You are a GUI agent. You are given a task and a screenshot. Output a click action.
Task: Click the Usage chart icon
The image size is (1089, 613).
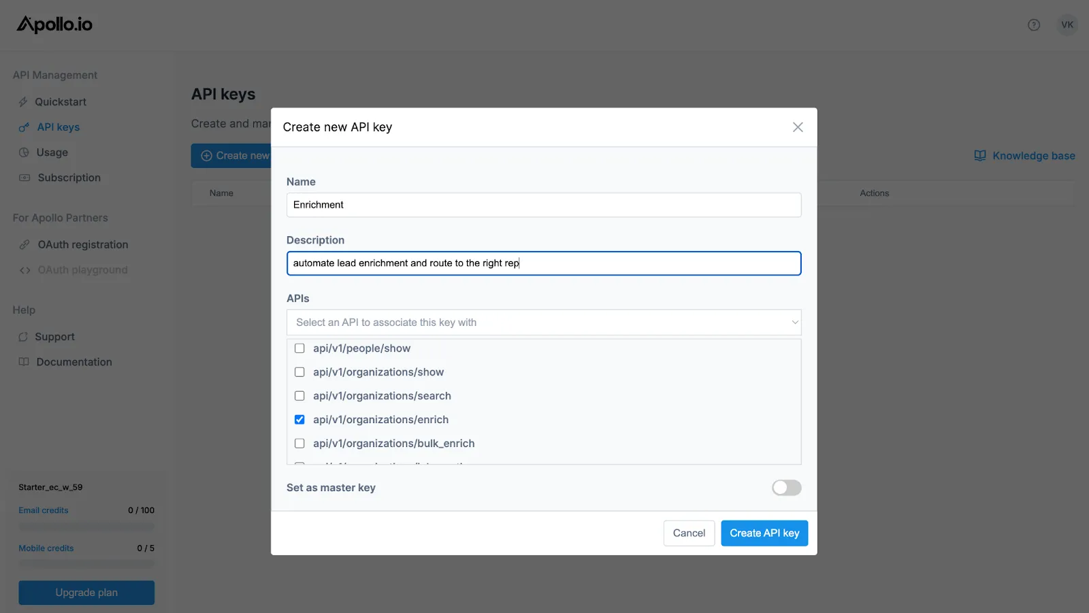[24, 152]
